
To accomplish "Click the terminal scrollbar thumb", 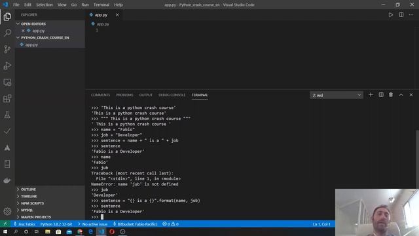I will (417, 160).
